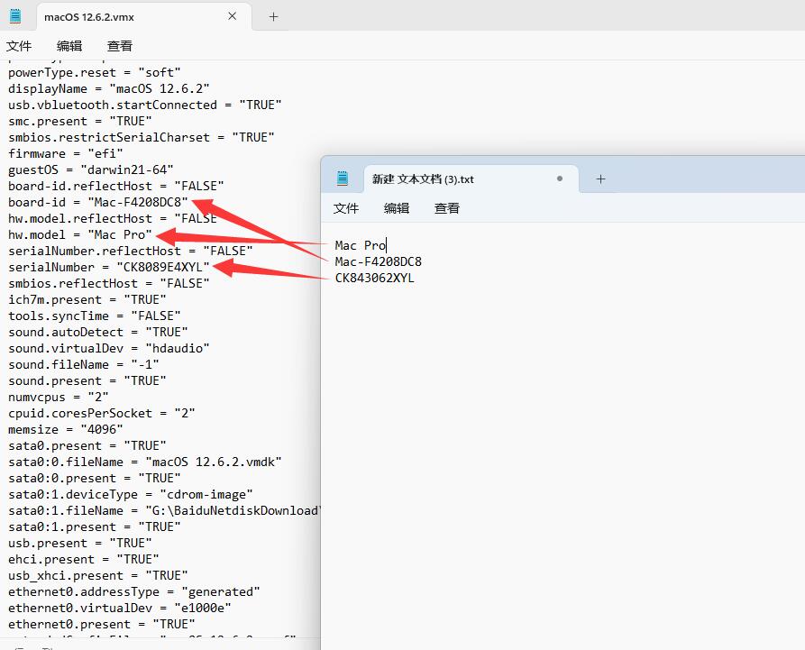Click the unsaved dot on the 新建 文本文档 (3).txt tab
Screen dimensions: 805x650
pos(560,179)
